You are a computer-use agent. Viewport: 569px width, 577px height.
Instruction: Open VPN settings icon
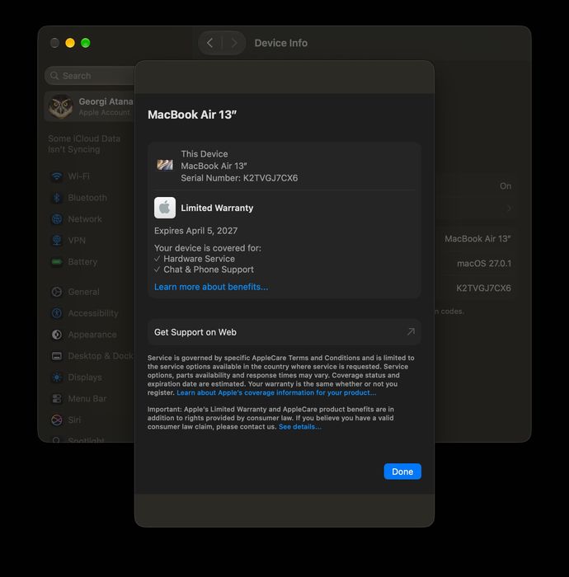[x=57, y=241]
